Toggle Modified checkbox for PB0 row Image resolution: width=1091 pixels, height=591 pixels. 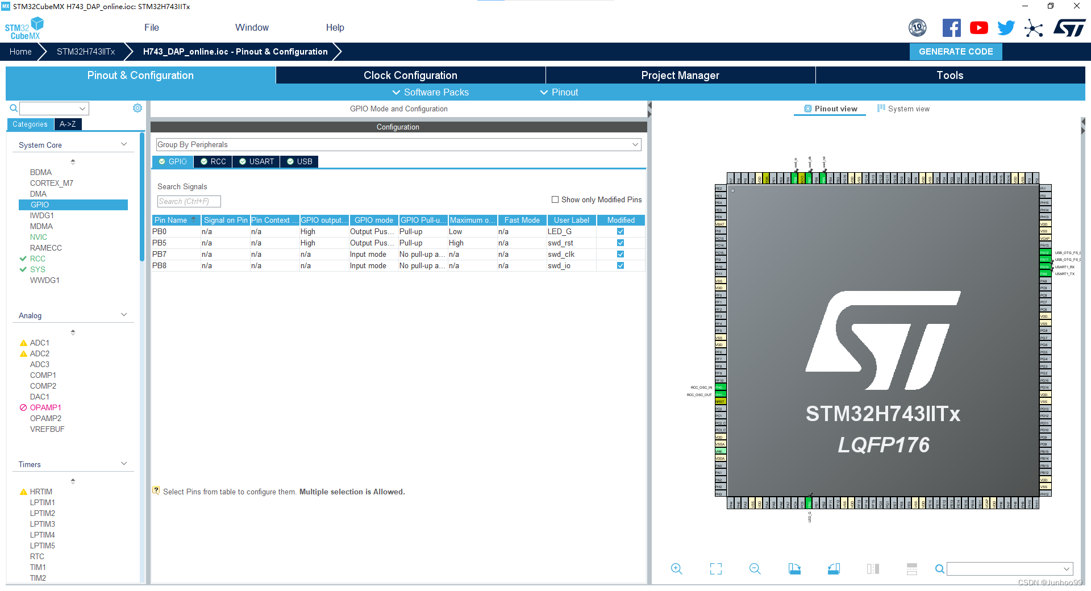point(621,231)
